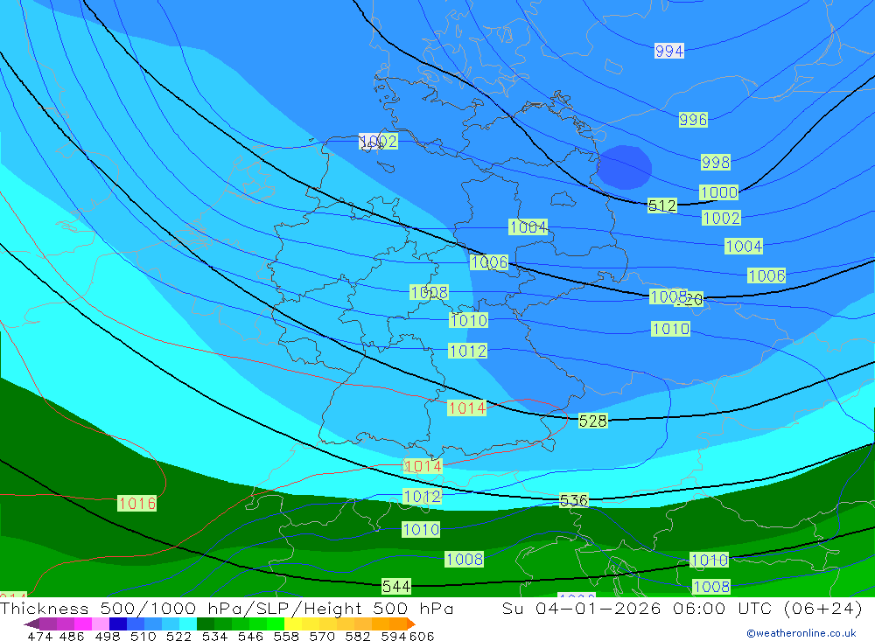Click the dark blue oval cold pool
This screenshot has width=875, height=641.
click(624, 167)
